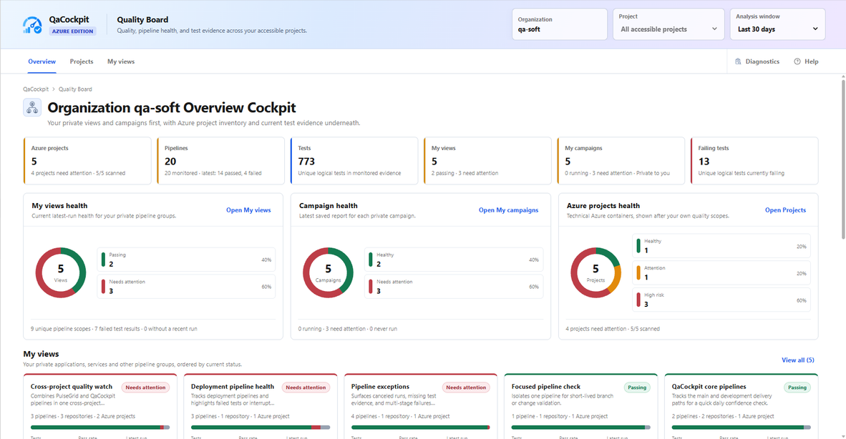Viewport: 846px width, 439px height.
Task: Click the orange Attention color bar
Action: 638,272
